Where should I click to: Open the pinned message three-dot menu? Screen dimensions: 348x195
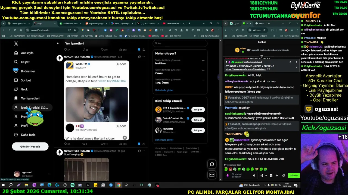click(296, 62)
